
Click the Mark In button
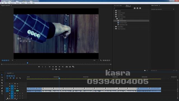coord(43,67)
